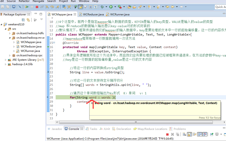
Task: Click the Step Over icon
Action: (x=52, y=7)
